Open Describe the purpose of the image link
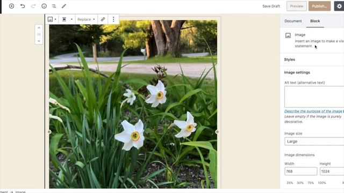The height and width of the screenshot is (193, 344). pyautogui.click(x=313, y=111)
